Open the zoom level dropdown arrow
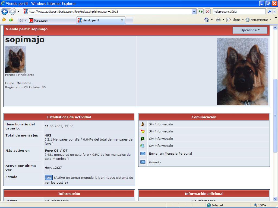 (x=271, y=205)
